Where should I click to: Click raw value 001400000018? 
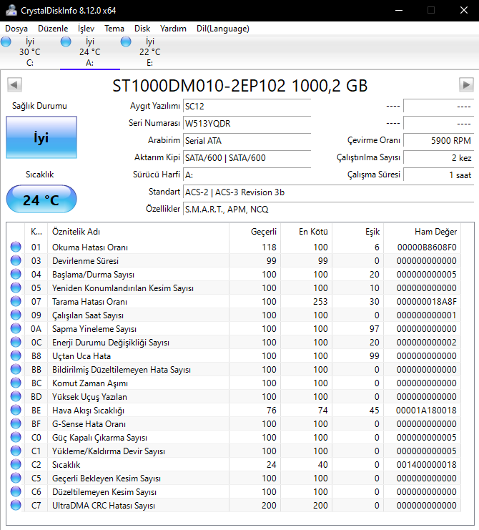427,465
